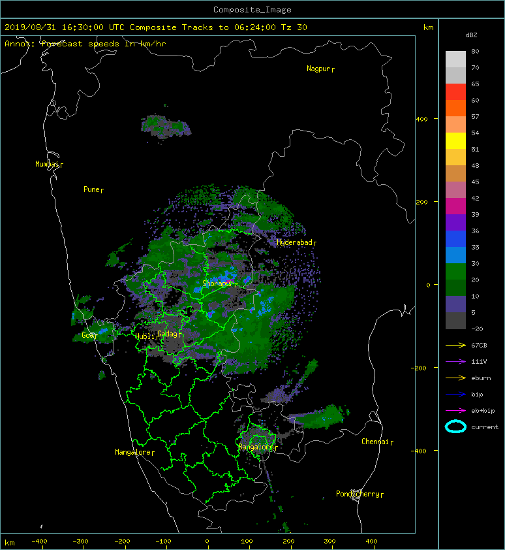Click the current legend label
Screen dimensions: 505x550
tap(485, 427)
